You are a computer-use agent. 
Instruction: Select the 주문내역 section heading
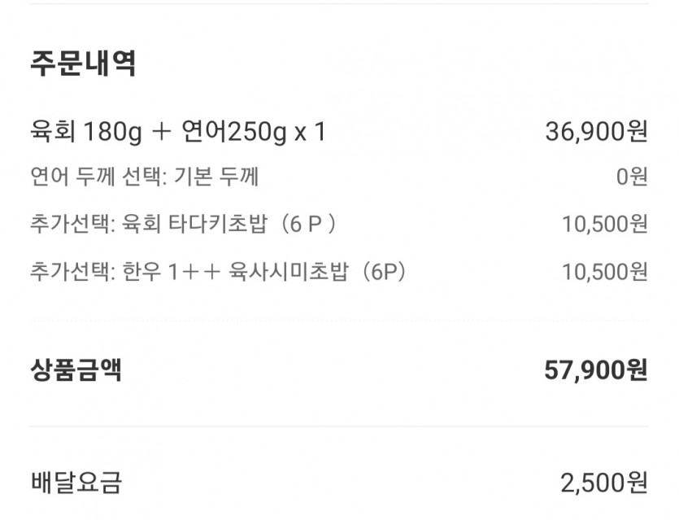83,63
